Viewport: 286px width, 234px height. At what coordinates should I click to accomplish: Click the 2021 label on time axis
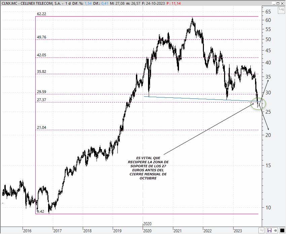tap(177, 231)
